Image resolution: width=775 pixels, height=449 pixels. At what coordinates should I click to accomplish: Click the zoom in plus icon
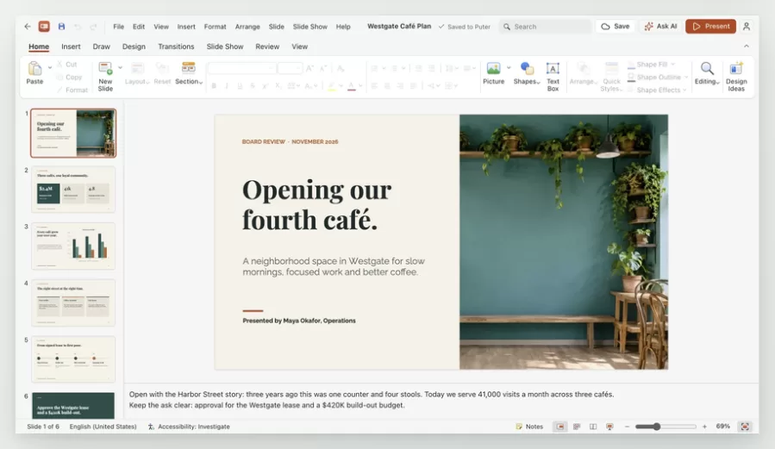click(704, 427)
